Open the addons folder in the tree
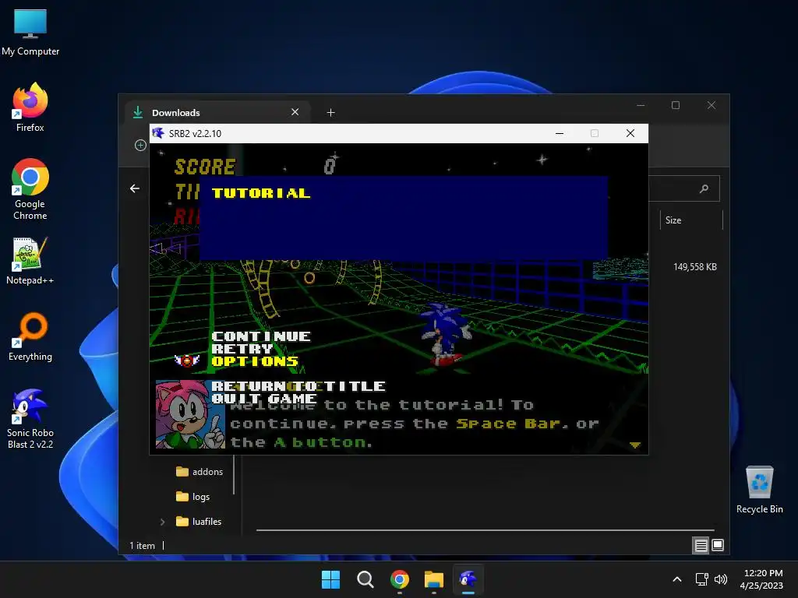 pos(199,472)
